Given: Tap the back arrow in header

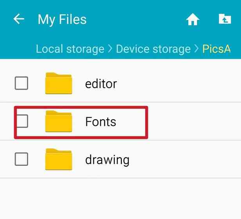Looking at the screenshot, I should coord(19,19).
